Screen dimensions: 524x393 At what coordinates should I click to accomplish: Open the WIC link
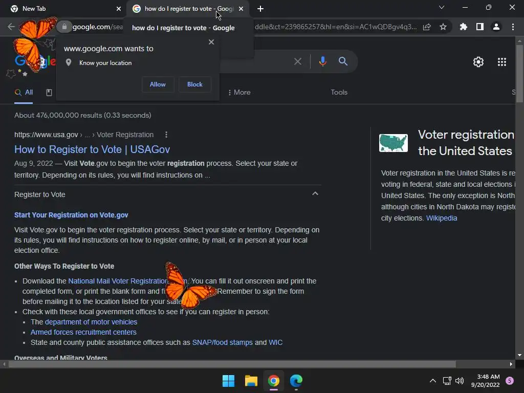[x=275, y=342]
